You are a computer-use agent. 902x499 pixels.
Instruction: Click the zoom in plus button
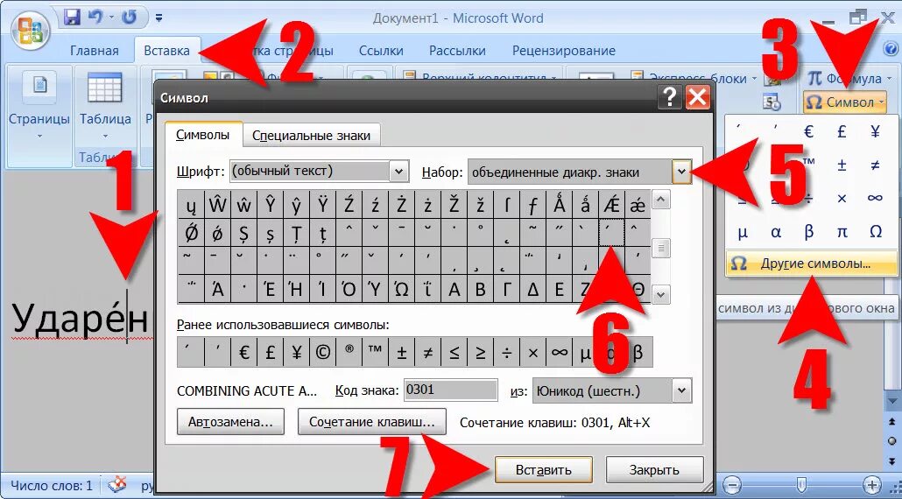[872, 484]
